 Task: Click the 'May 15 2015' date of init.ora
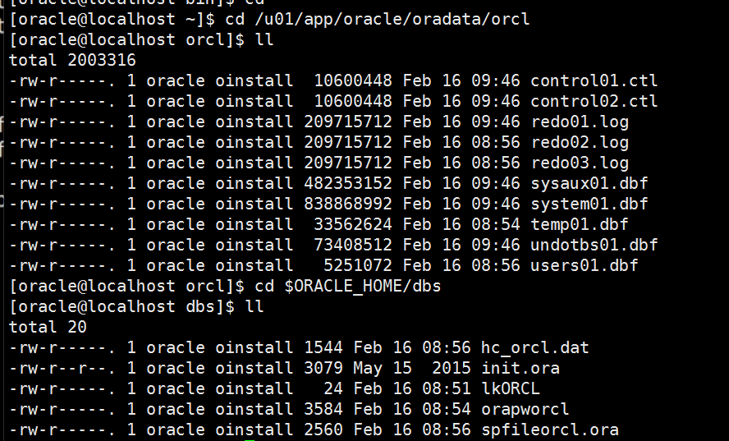412,368
